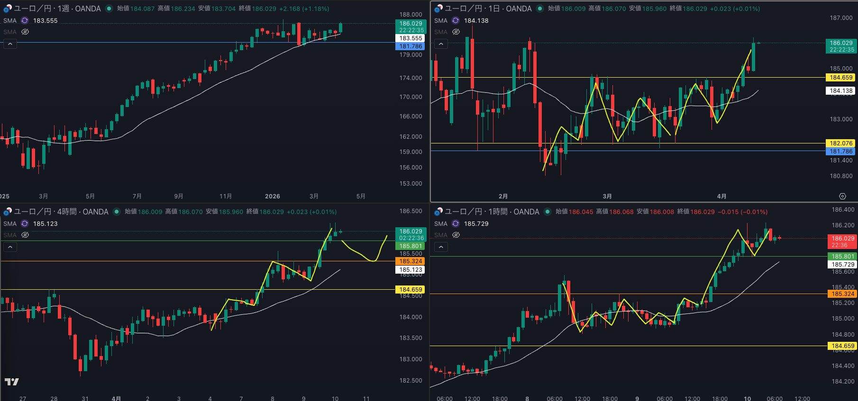Viewport: 858px width, 401px height.
Task: Click the TradingView logo in 4-hour chart
Action: [12, 382]
